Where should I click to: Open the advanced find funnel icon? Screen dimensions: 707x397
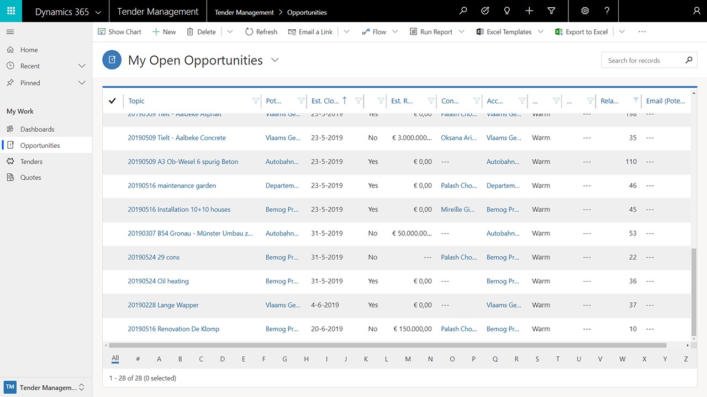coord(551,11)
